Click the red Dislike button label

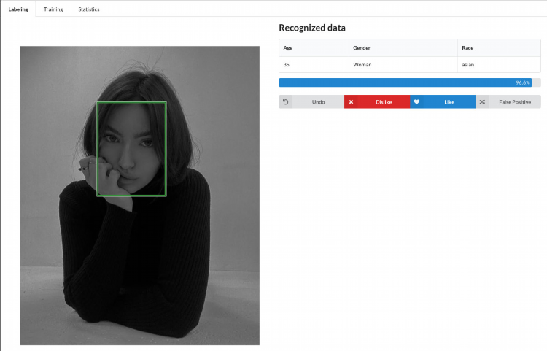384,102
